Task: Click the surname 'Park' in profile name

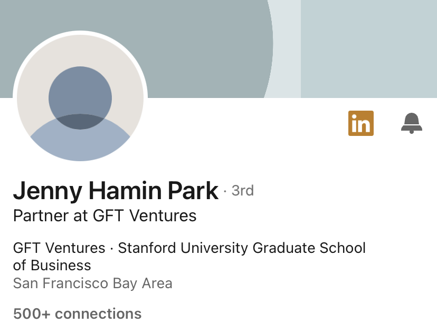Action: (193, 191)
